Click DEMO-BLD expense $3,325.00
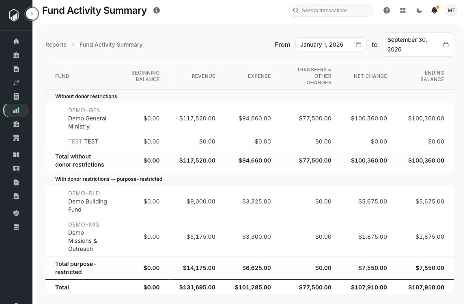467x304 pixels. coord(256,201)
